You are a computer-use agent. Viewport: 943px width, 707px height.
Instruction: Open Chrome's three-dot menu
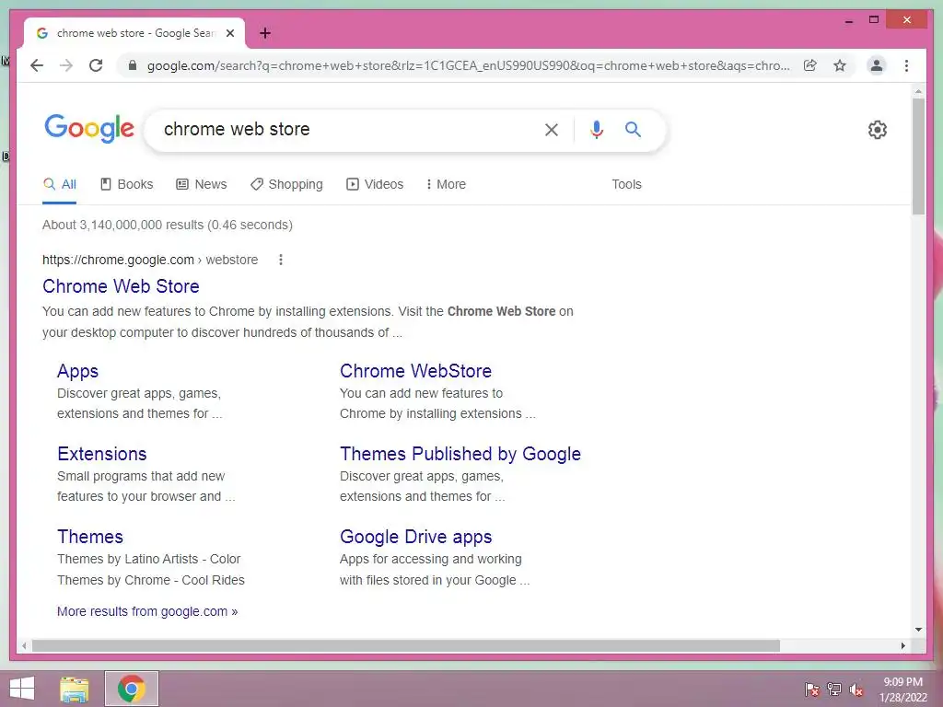coord(906,65)
